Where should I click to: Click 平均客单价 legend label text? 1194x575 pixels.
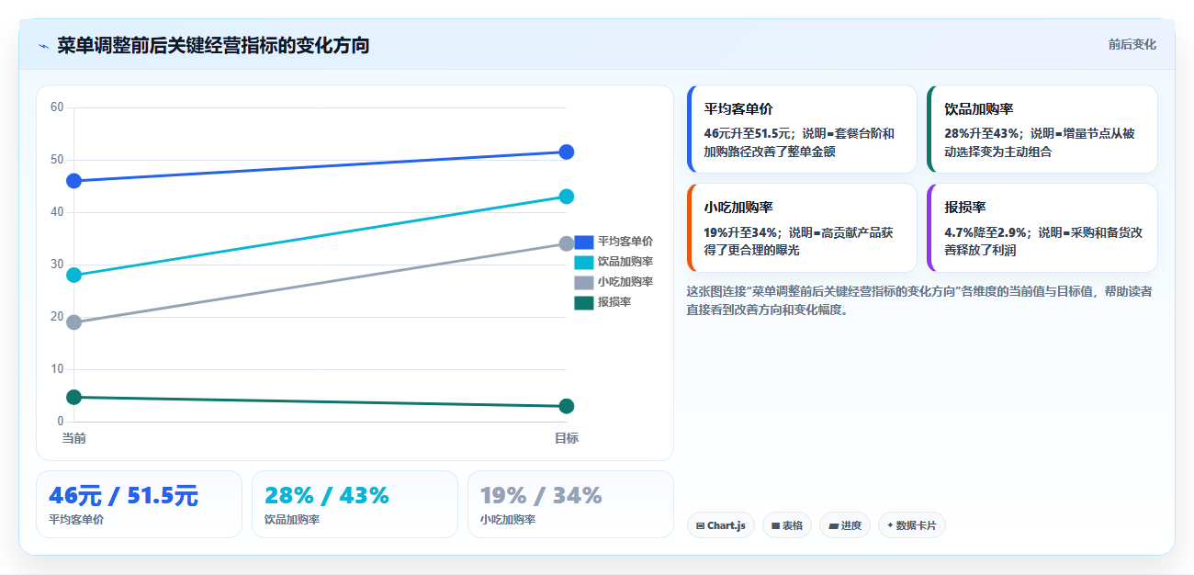click(625, 242)
